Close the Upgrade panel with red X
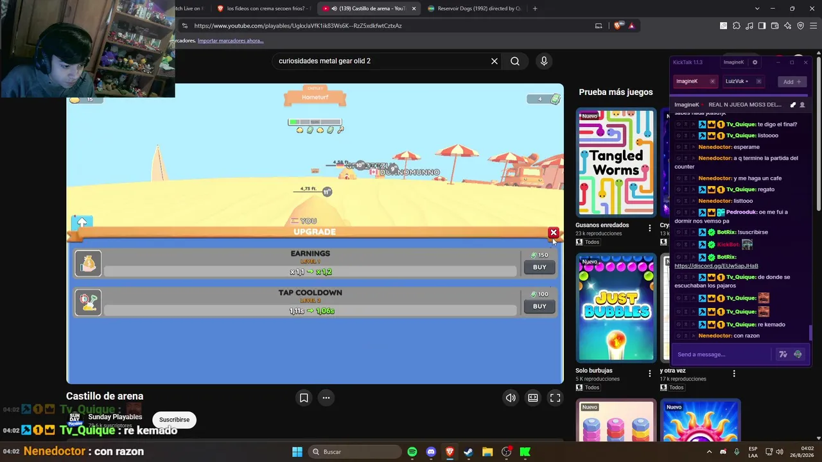 554,232
